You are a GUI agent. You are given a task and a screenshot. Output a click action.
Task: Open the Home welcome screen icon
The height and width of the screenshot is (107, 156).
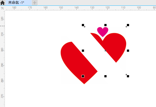coord(2,3)
